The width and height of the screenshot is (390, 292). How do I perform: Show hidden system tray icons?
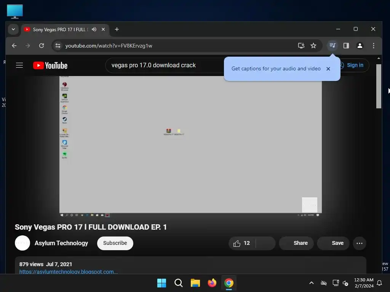[x=312, y=283]
